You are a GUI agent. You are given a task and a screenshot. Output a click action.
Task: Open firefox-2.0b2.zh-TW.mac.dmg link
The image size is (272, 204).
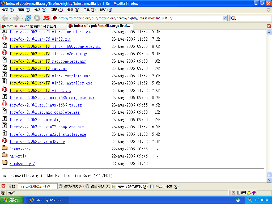tap(38, 69)
